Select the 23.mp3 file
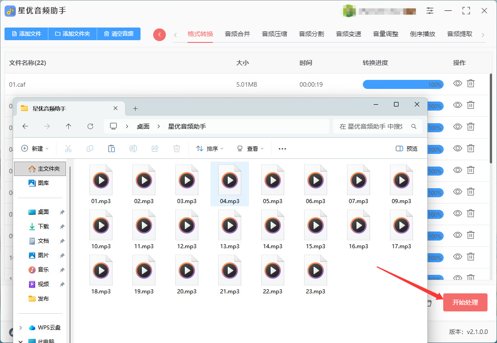This screenshot has height=343, width=497. 315,274
